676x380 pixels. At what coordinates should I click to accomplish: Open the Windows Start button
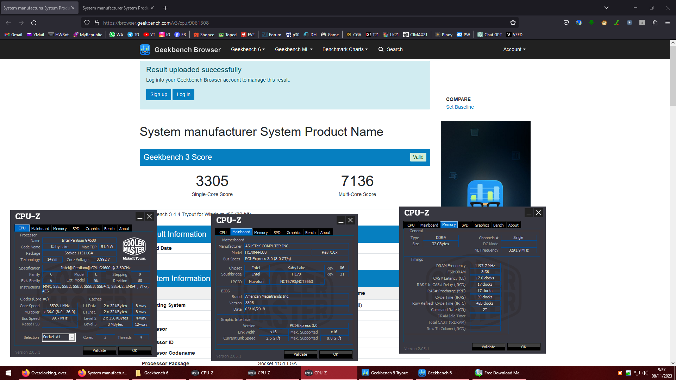coord(8,373)
